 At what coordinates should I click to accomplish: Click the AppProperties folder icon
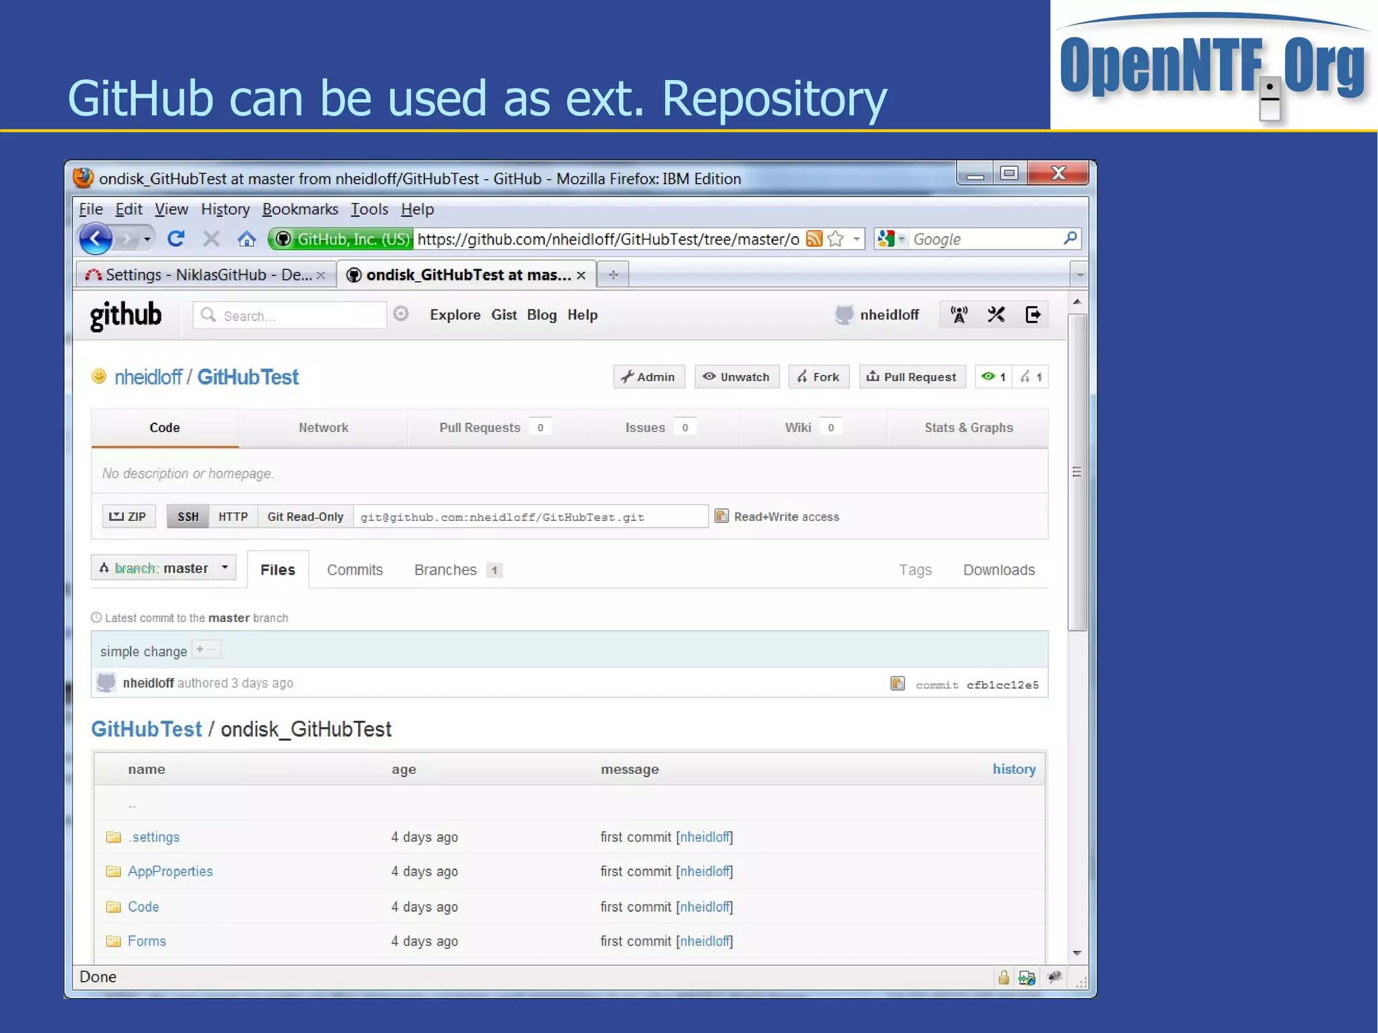[113, 871]
